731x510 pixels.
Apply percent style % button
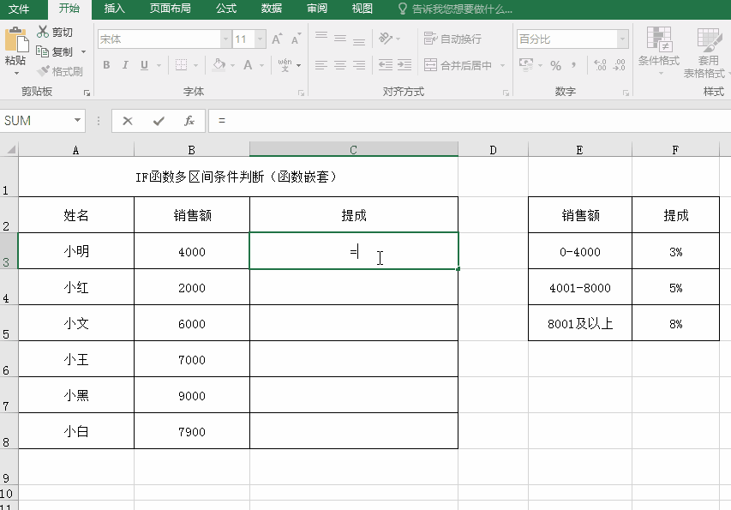[x=555, y=65]
